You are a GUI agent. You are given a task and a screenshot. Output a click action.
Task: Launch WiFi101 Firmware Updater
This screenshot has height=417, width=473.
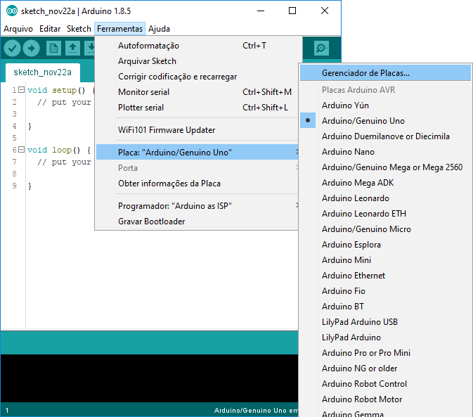tap(198, 130)
